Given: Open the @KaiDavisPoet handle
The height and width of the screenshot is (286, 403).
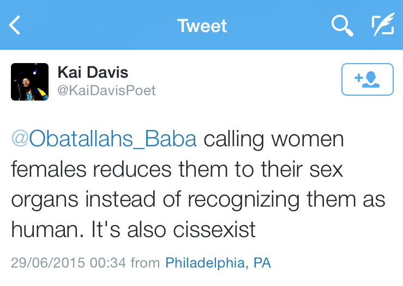Looking at the screenshot, I should click(x=106, y=90).
